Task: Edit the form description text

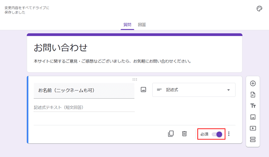Action: click(x=112, y=61)
